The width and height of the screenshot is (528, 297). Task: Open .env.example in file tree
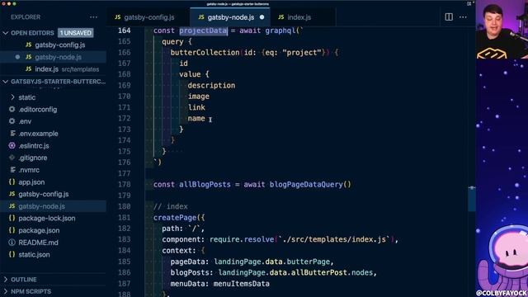click(39, 134)
